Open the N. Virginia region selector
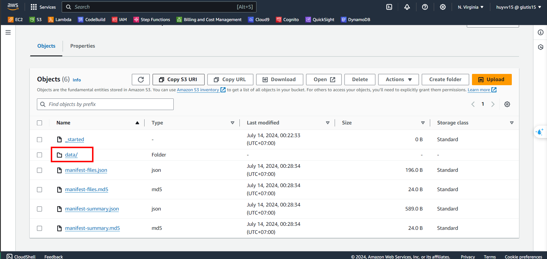Image resolution: width=547 pixels, height=259 pixels. pyautogui.click(x=471, y=7)
